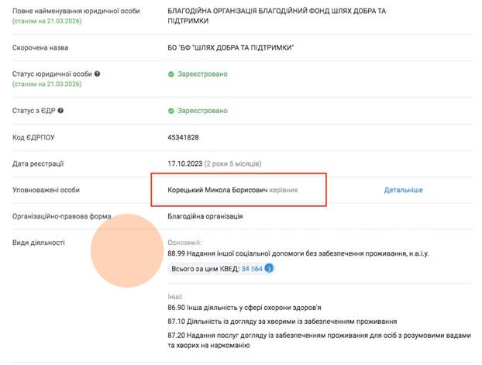Open the 34 564 KVED count link
Screen dimensions: 482x365
point(251,269)
